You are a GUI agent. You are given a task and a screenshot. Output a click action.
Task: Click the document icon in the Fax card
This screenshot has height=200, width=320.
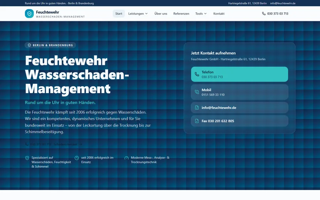197,121
